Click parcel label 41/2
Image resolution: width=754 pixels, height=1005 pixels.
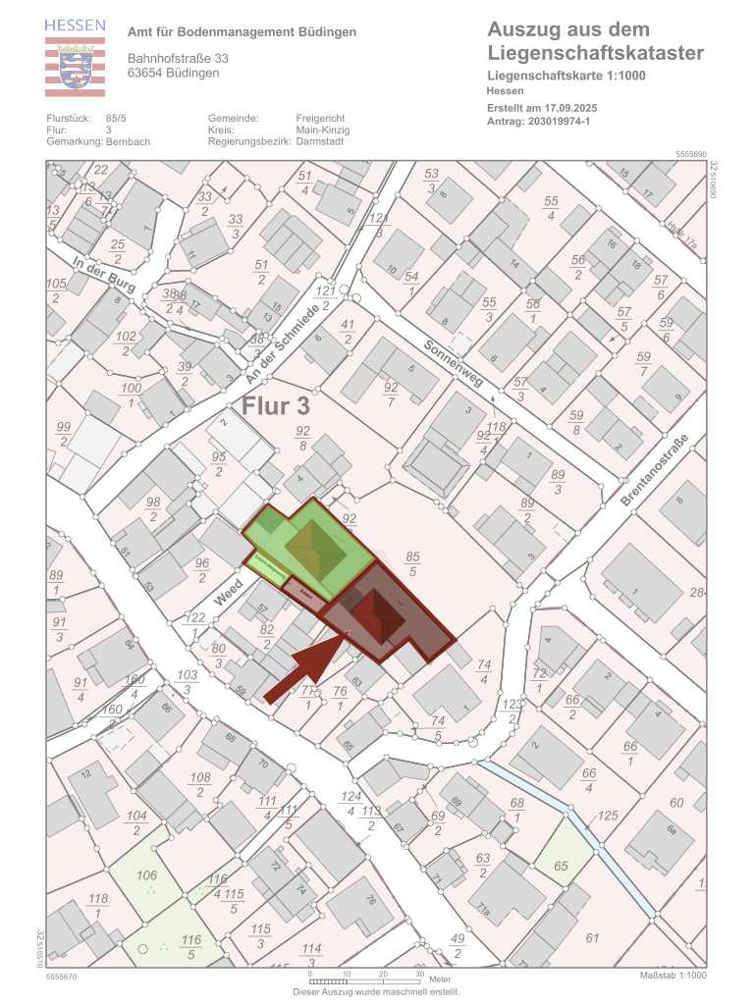coord(348,332)
